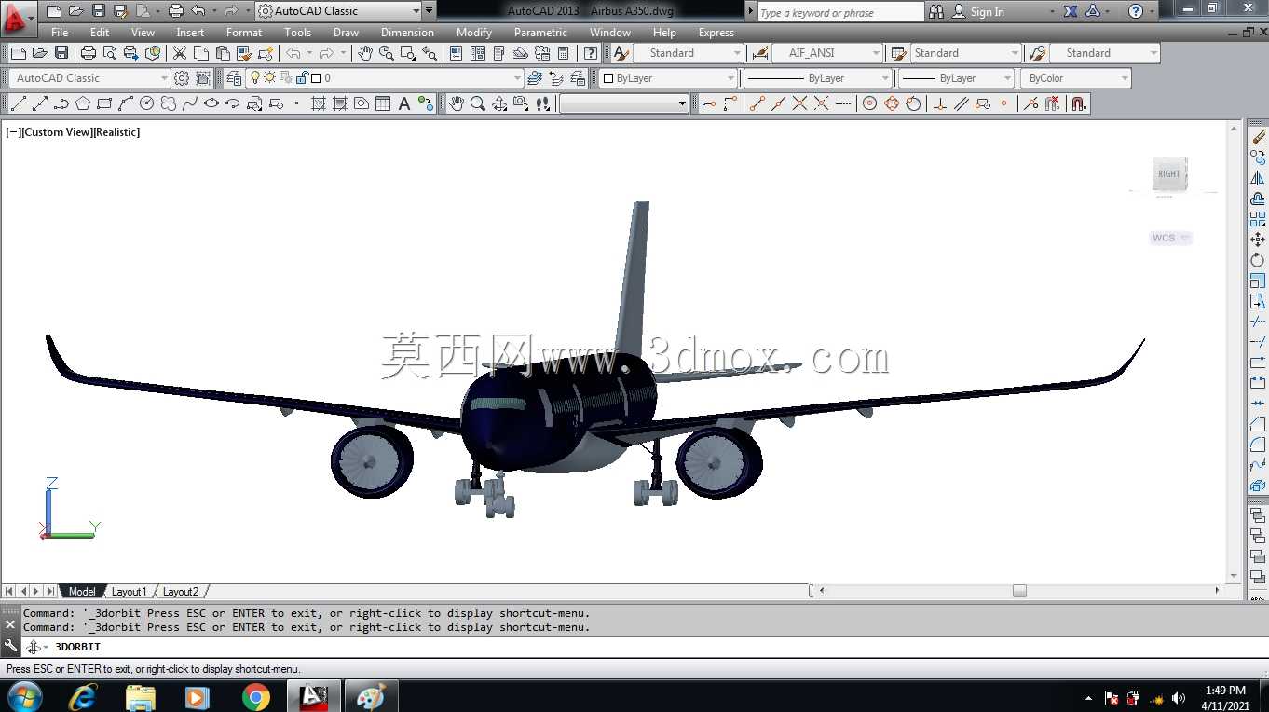The width and height of the screenshot is (1269, 712).
Task: Toggle layer 0 on/off lightbulb
Action: coord(255,78)
